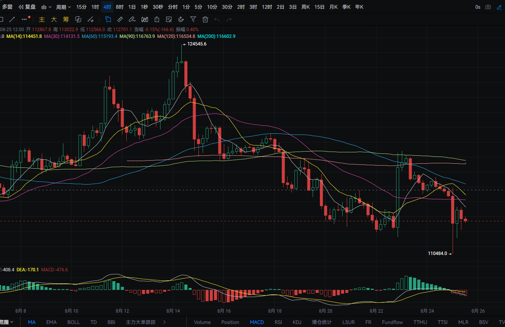Image resolution: width=505 pixels, height=327 pixels.
Task: Select the RSI indicator tab
Action: pyautogui.click(x=278, y=322)
